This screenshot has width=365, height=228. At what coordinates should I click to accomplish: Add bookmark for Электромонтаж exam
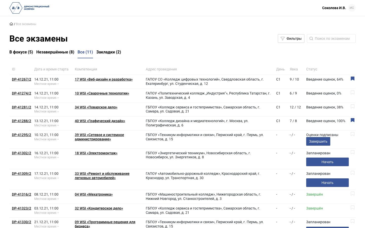pos(353,153)
